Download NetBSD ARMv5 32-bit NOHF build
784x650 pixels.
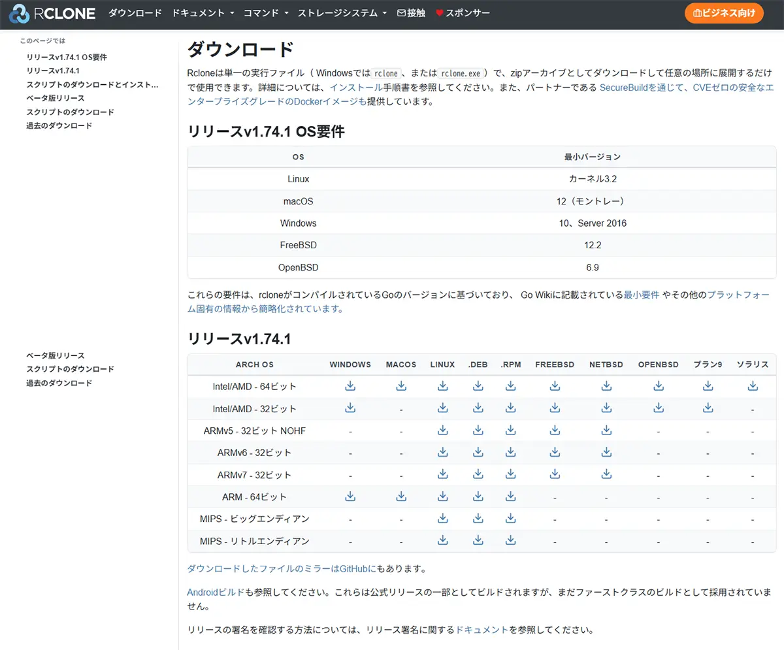tap(606, 431)
